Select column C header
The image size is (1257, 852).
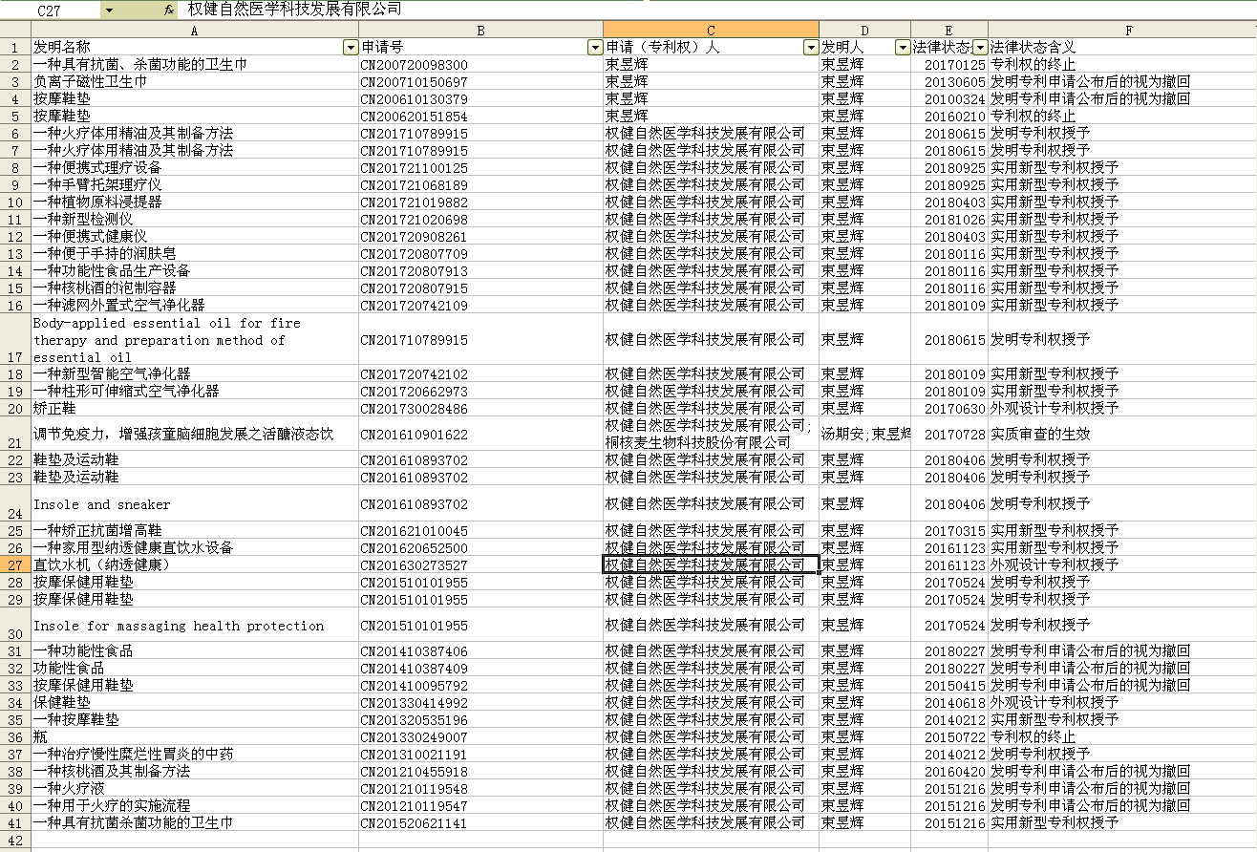pyautogui.click(x=711, y=31)
